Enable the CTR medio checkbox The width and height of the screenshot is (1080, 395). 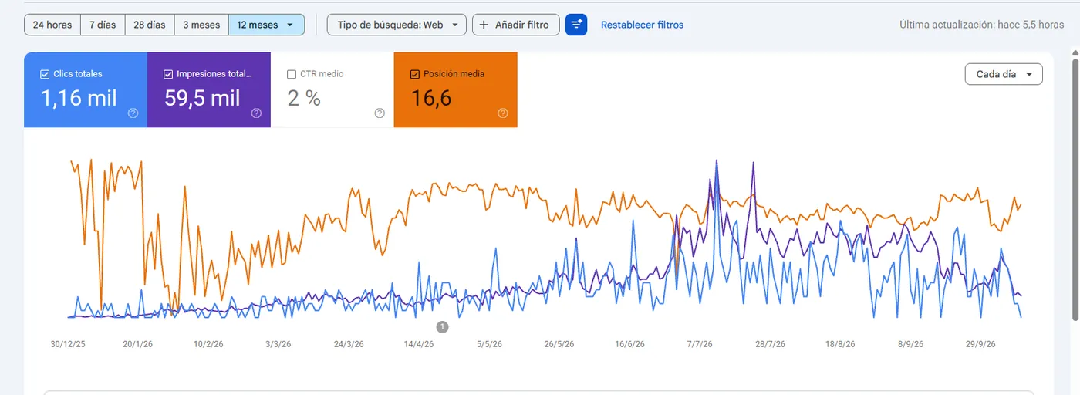[x=292, y=74]
